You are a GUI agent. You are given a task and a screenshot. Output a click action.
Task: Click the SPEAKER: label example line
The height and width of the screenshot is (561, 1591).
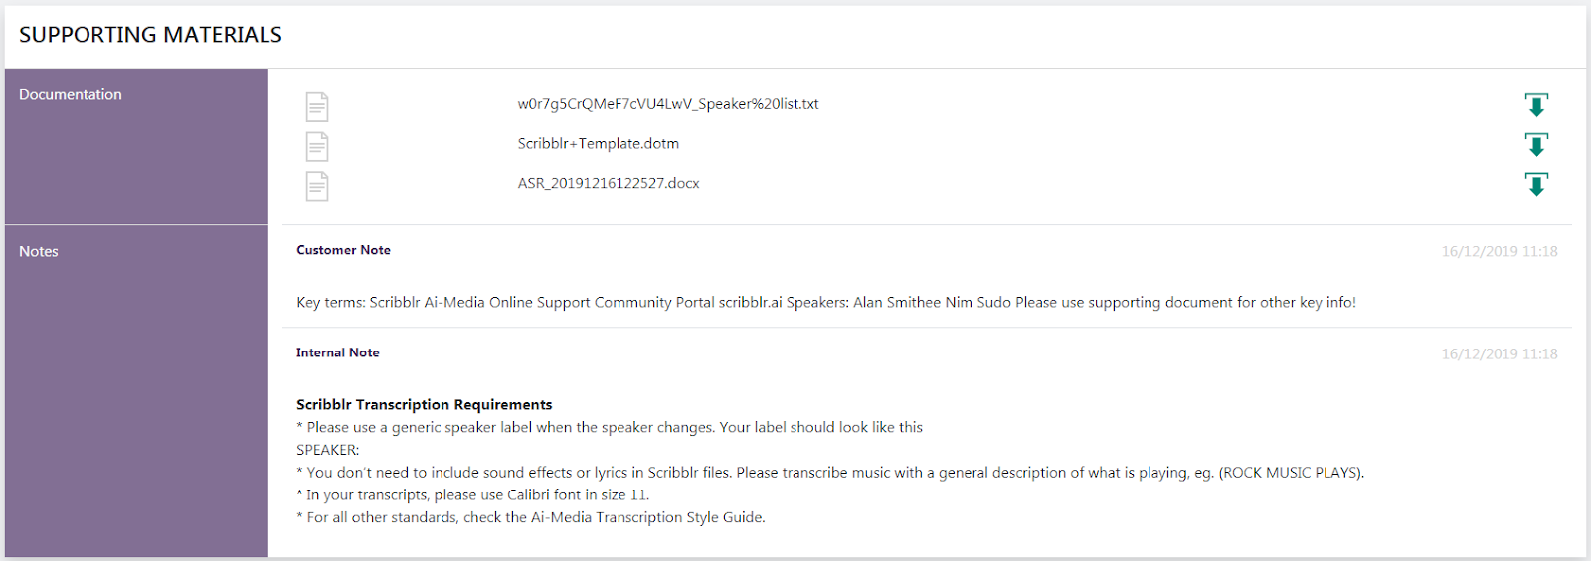coord(327,450)
